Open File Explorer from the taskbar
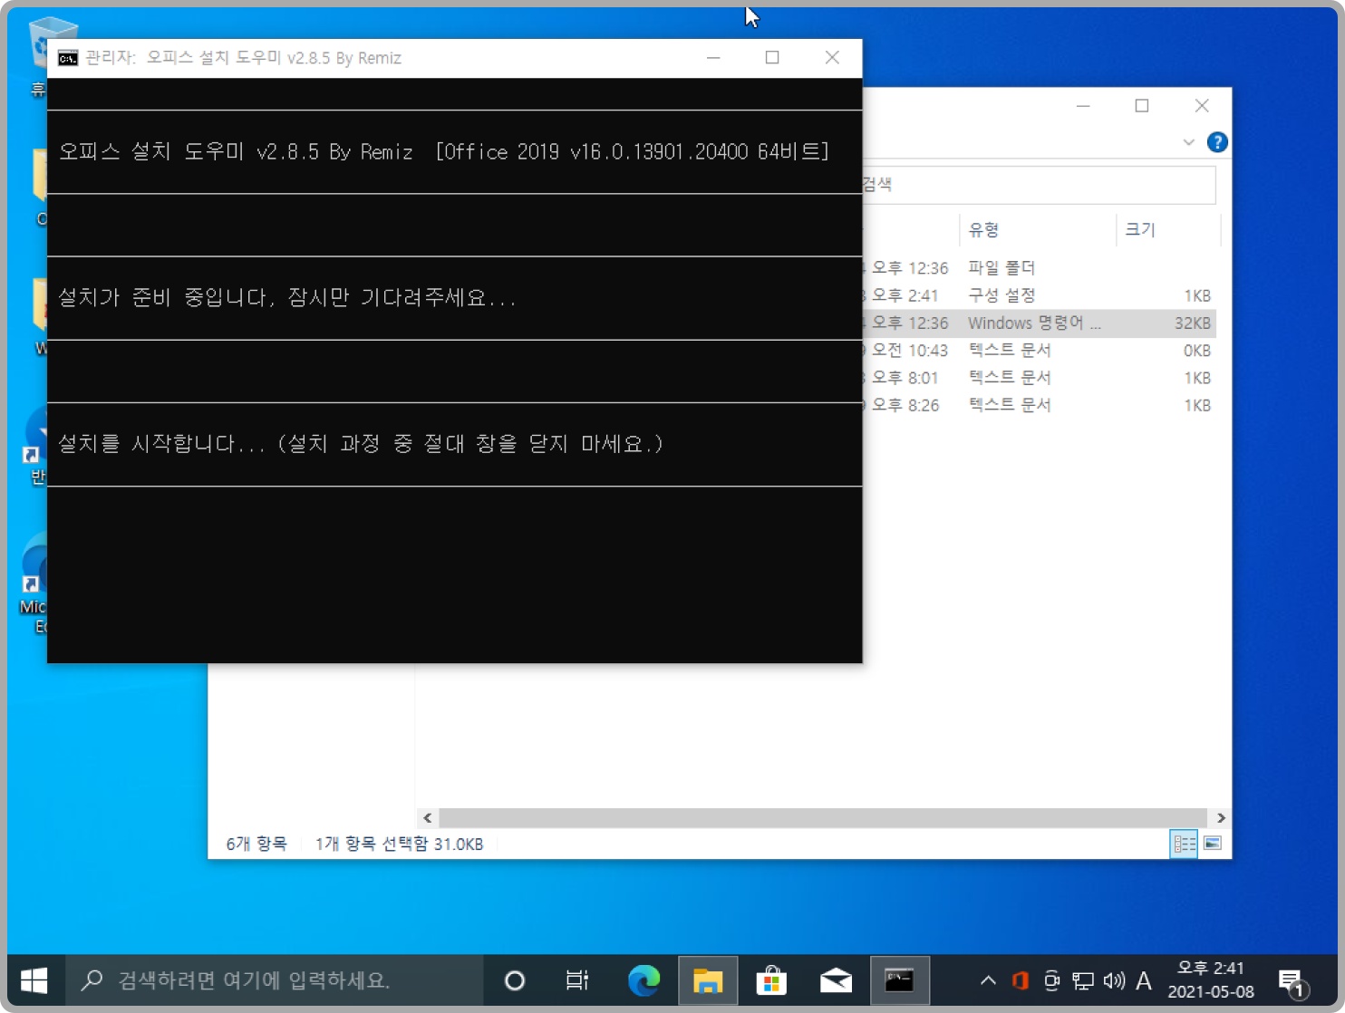The width and height of the screenshot is (1345, 1013). tap(708, 980)
